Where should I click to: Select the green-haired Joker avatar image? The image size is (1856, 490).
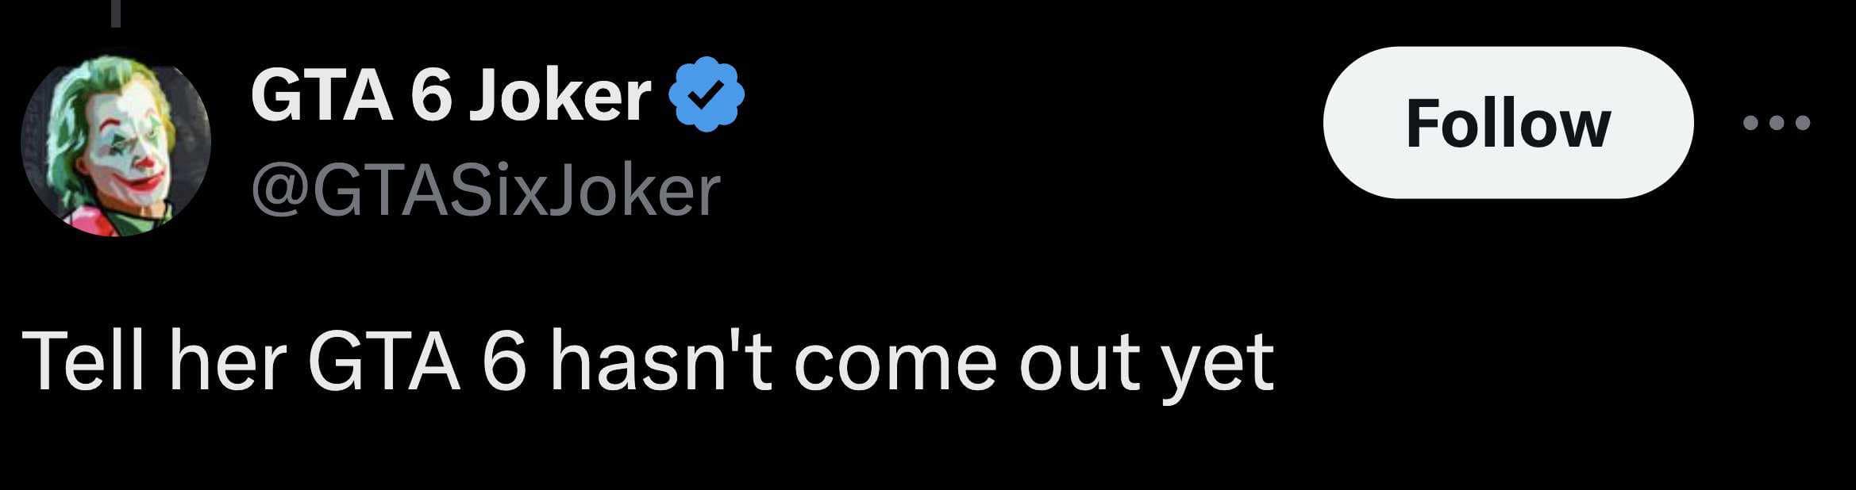(115, 144)
